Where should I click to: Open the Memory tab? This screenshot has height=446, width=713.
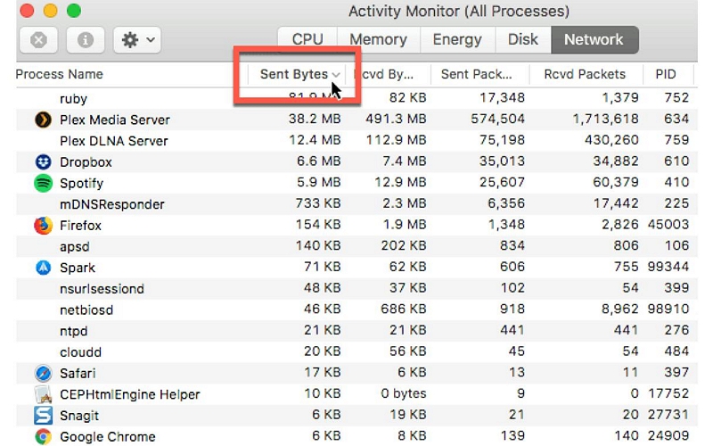(x=378, y=39)
